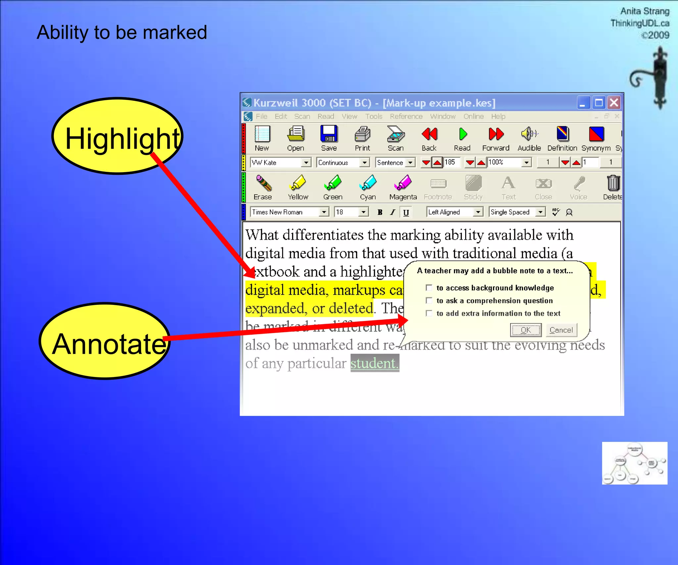Open the Sentence unit dropdown

point(410,163)
